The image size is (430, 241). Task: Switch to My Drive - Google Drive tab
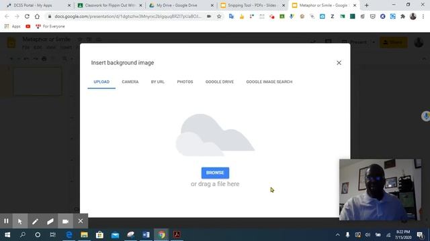tap(181, 5)
